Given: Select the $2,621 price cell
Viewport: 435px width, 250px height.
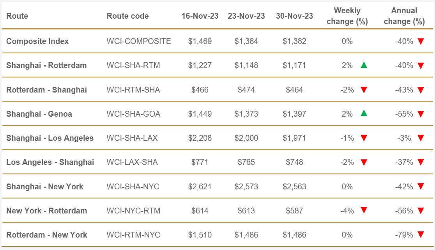Looking at the screenshot, I should (200, 187).
